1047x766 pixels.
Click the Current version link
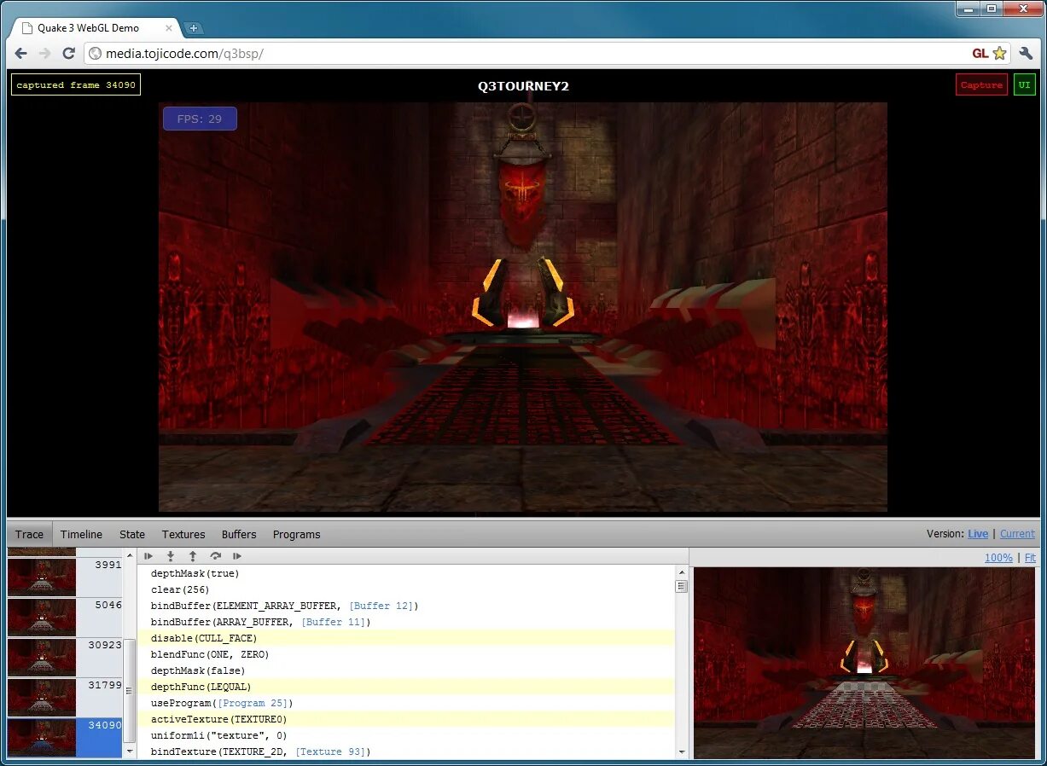tap(1017, 534)
